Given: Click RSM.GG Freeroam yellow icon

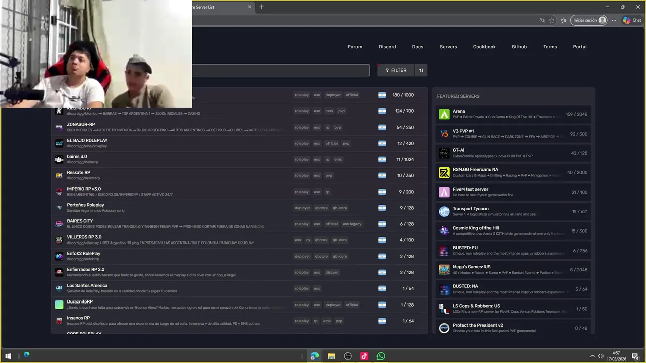Looking at the screenshot, I should (x=444, y=173).
